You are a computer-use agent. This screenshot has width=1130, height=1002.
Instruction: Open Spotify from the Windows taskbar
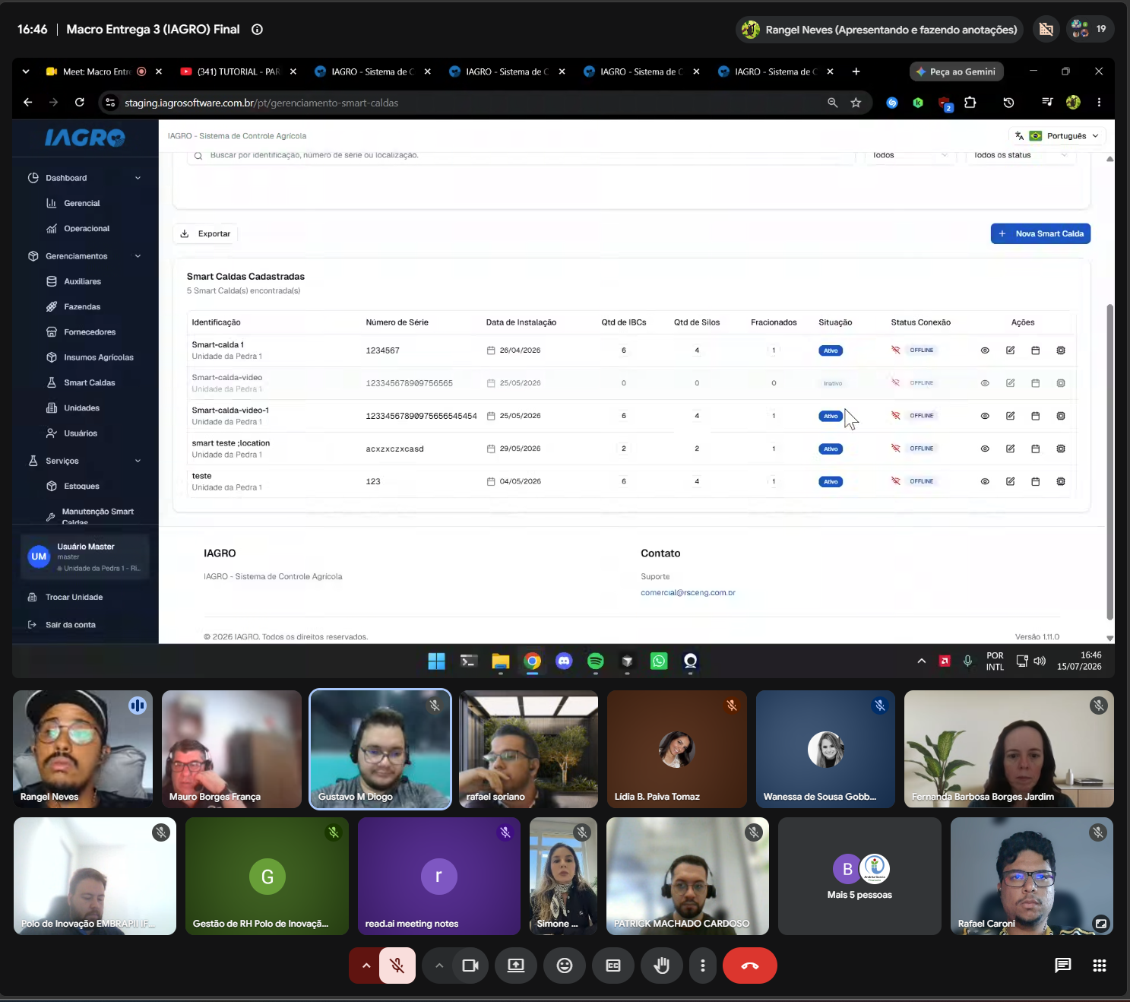[x=596, y=661]
